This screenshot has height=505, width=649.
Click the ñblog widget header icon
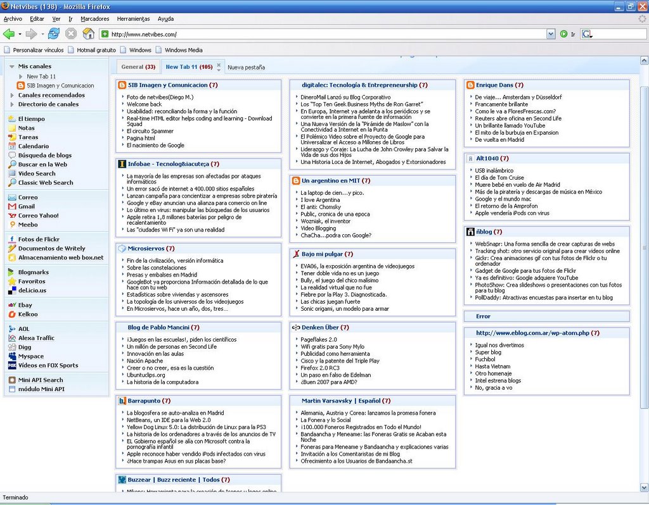tap(470, 232)
